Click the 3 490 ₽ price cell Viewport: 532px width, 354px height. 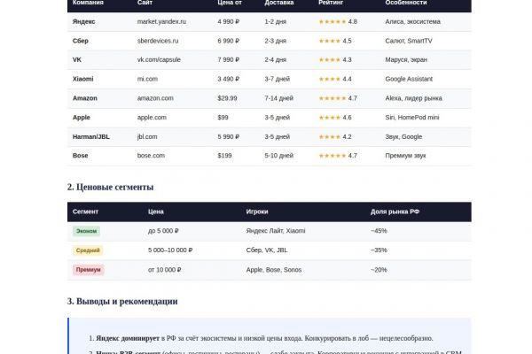229,79
